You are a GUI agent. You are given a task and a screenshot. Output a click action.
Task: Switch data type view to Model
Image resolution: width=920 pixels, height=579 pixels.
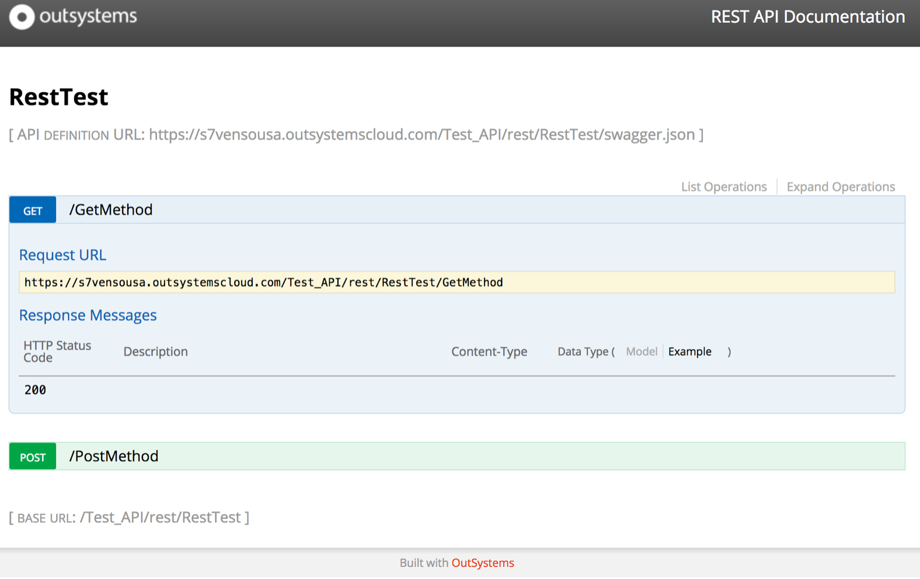641,352
